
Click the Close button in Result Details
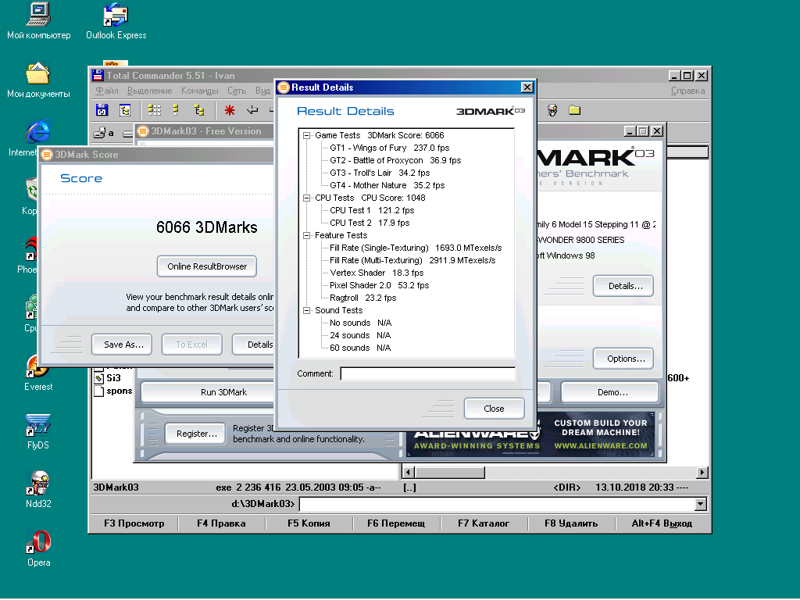(494, 409)
